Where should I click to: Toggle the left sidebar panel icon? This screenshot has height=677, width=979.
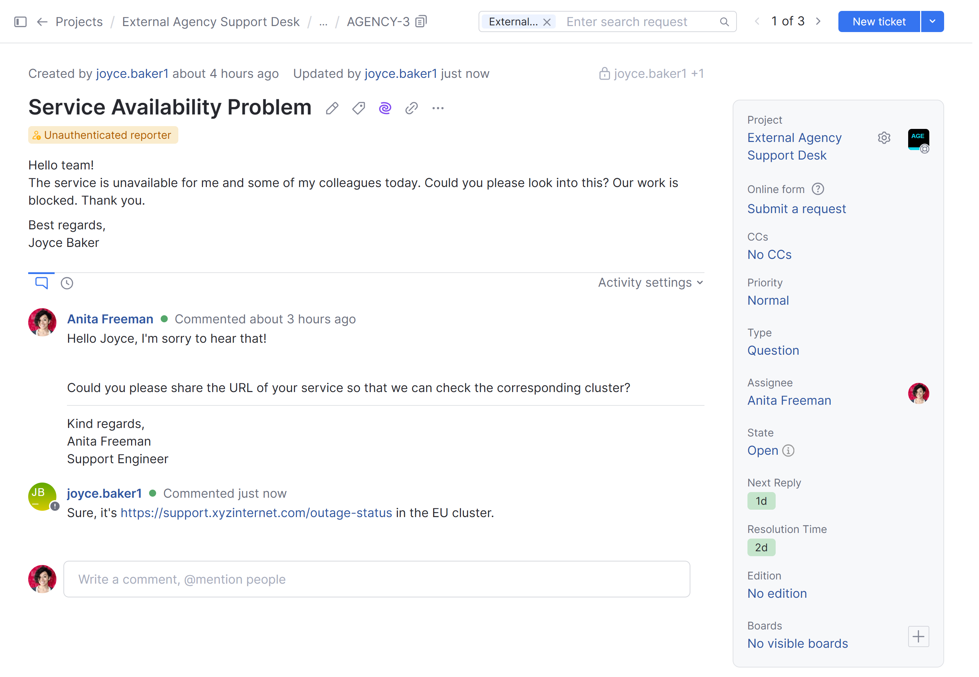pos(20,21)
